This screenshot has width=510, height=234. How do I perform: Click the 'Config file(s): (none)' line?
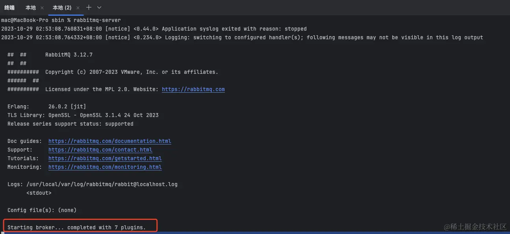tap(42, 210)
